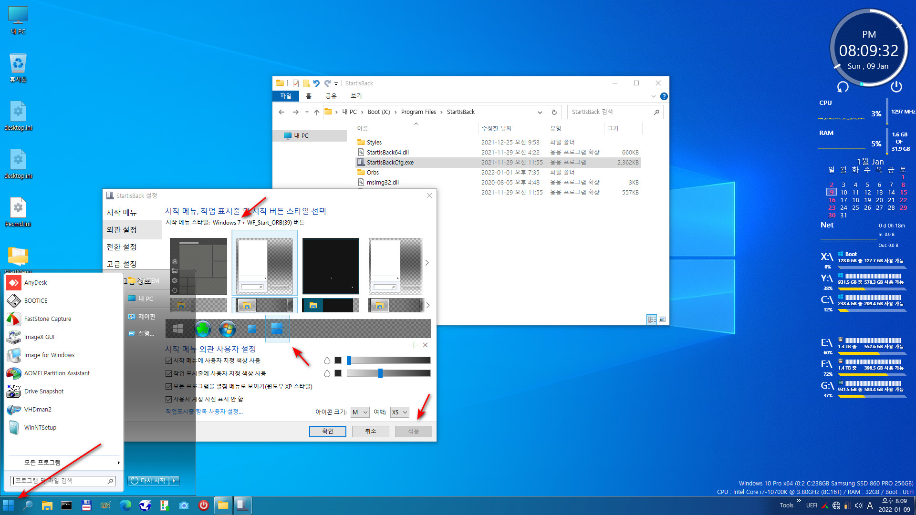Refresh the StartIsBack folder view
The height and width of the screenshot is (515, 916).
point(554,112)
